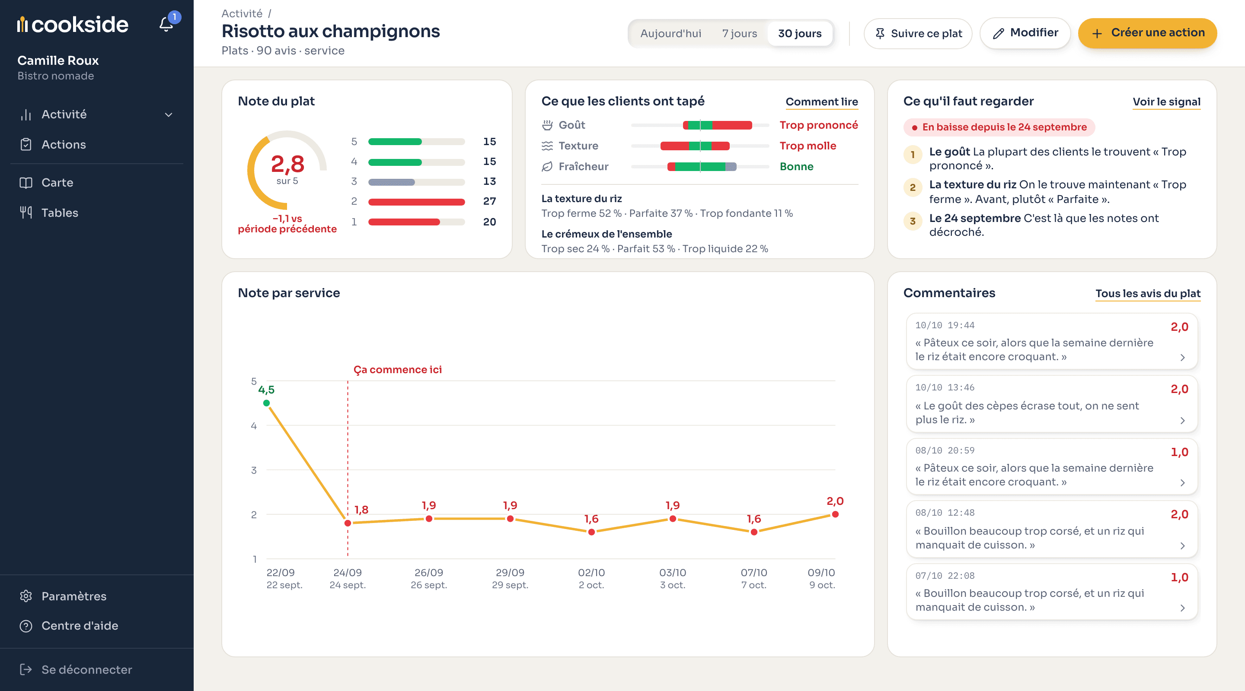Click the pin icon in Suivre ce plat

point(880,33)
